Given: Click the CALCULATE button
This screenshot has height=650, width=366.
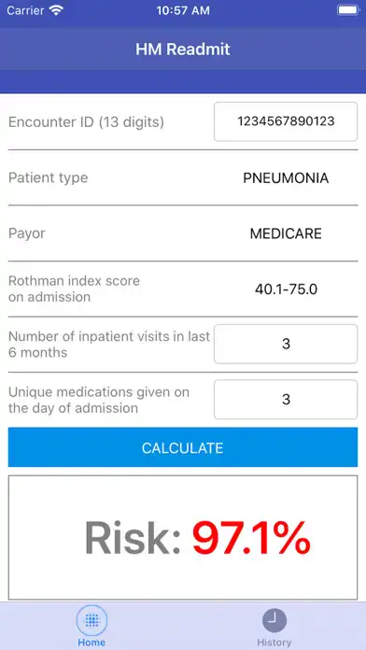Looking at the screenshot, I should [x=183, y=447].
